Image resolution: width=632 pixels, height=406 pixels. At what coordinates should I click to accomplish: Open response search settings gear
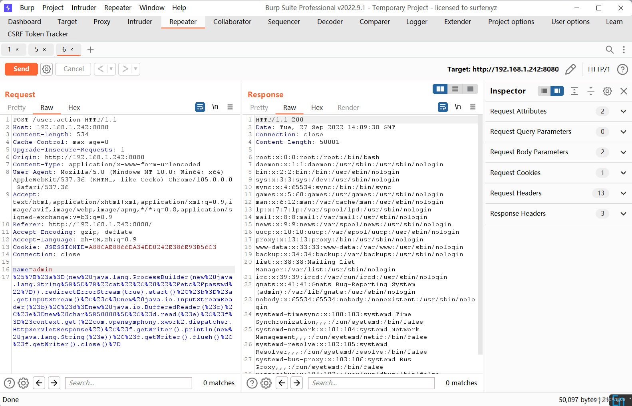(x=266, y=383)
